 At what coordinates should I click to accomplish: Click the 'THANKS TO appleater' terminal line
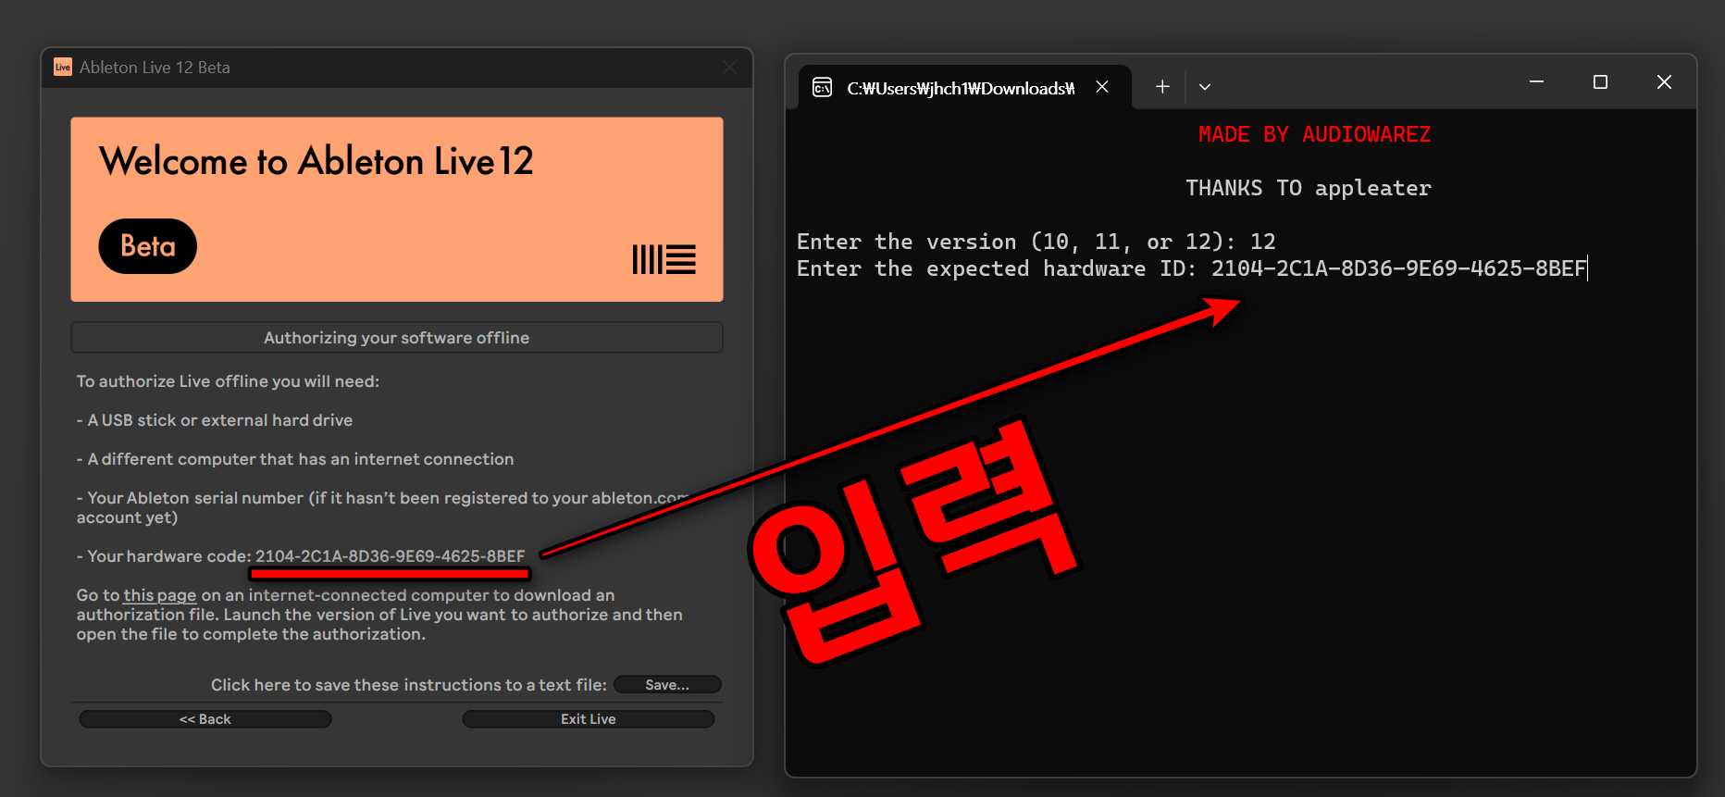click(1309, 189)
